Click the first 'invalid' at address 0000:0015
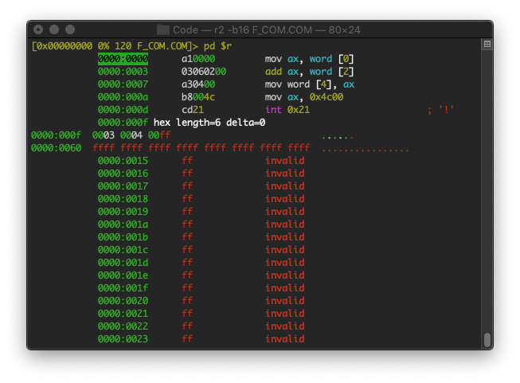 pyautogui.click(x=284, y=161)
